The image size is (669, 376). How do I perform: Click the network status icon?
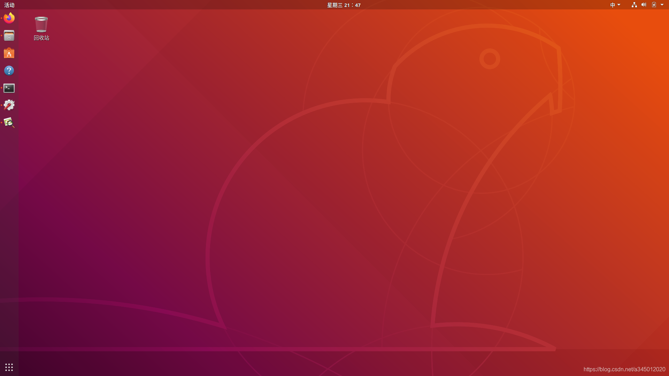(634, 5)
